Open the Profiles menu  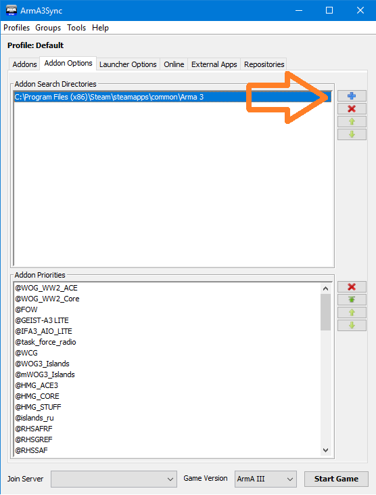pos(16,28)
